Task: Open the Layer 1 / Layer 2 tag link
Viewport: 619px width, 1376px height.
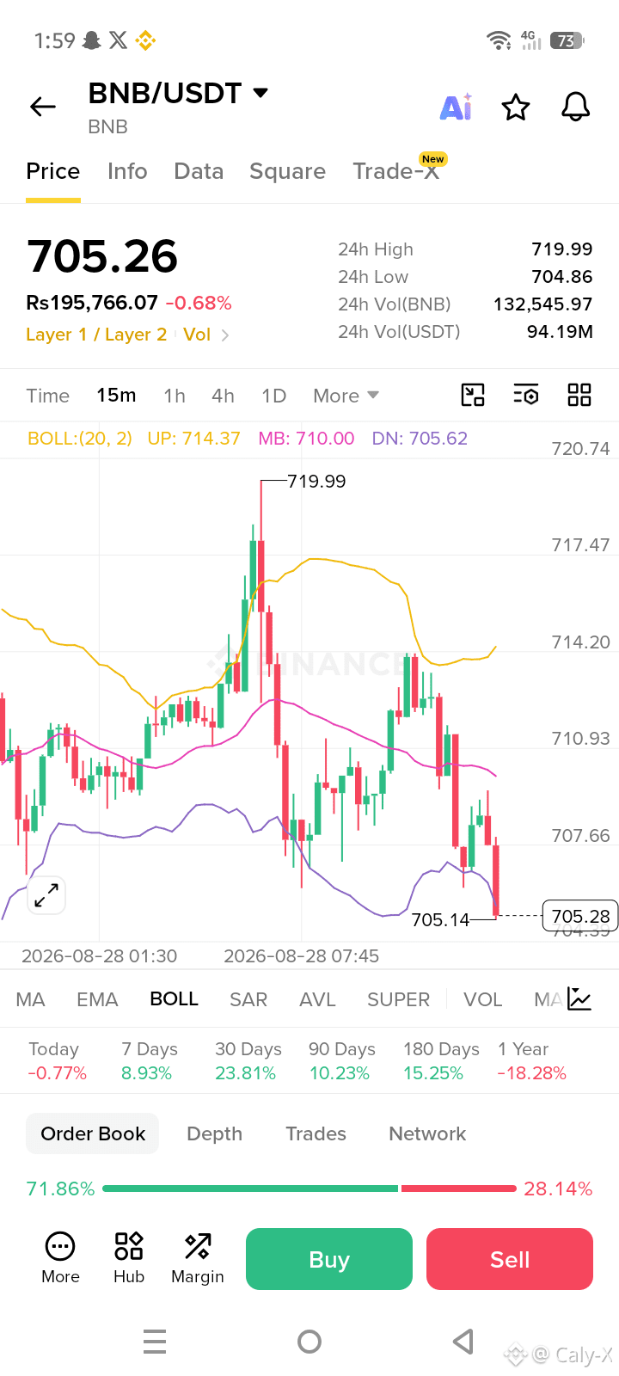Action: (x=96, y=335)
